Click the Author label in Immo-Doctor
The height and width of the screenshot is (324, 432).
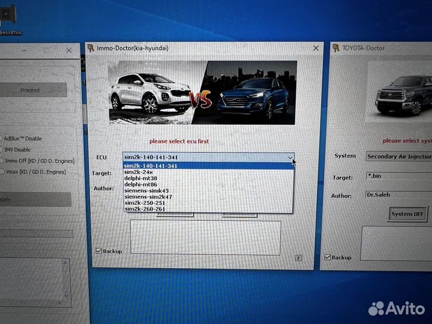coord(104,188)
